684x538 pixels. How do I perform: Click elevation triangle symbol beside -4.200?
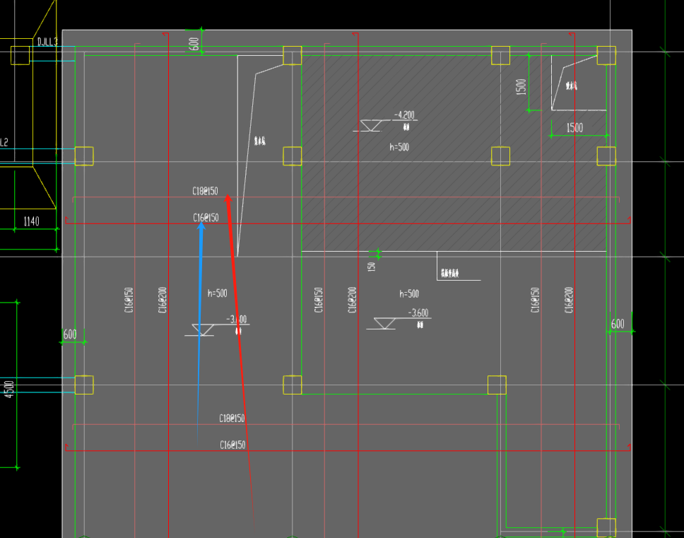tap(371, 126)
